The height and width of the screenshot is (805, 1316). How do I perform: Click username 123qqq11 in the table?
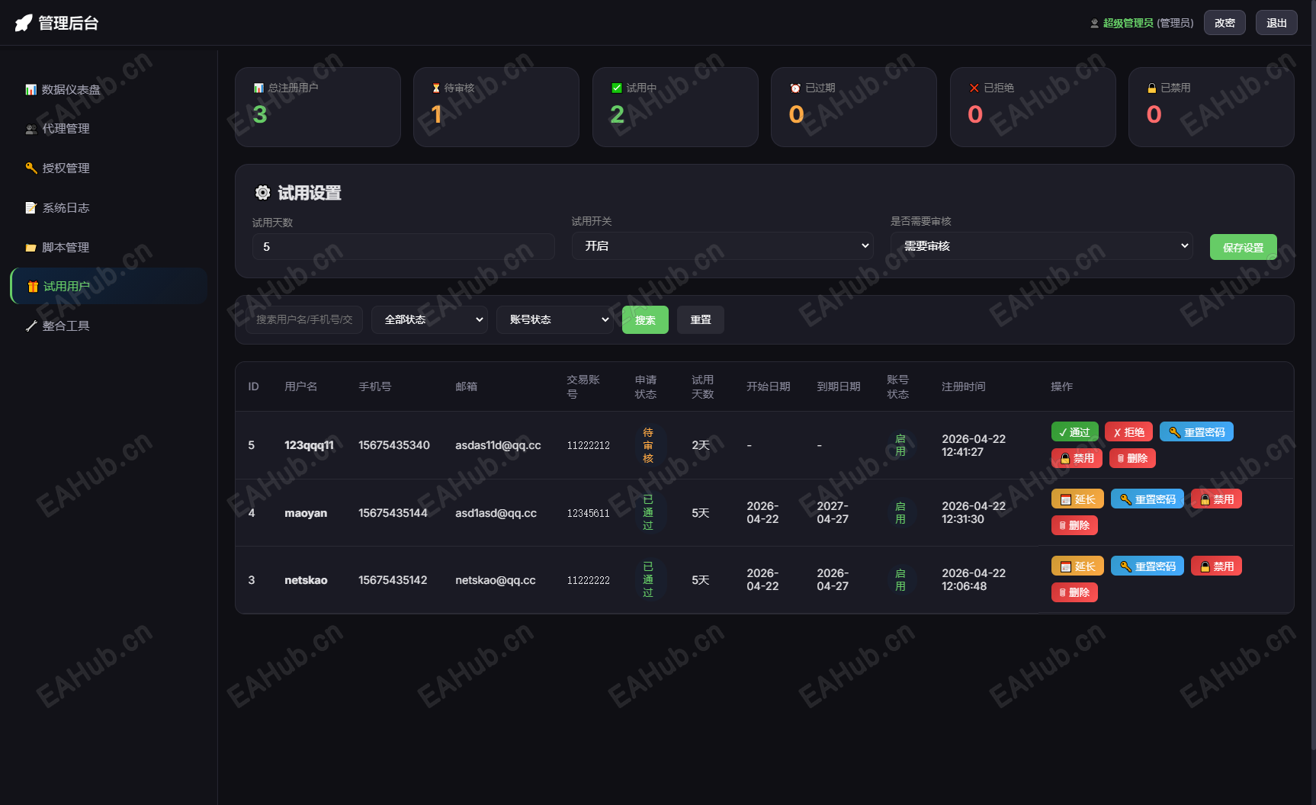pos(310,445)
